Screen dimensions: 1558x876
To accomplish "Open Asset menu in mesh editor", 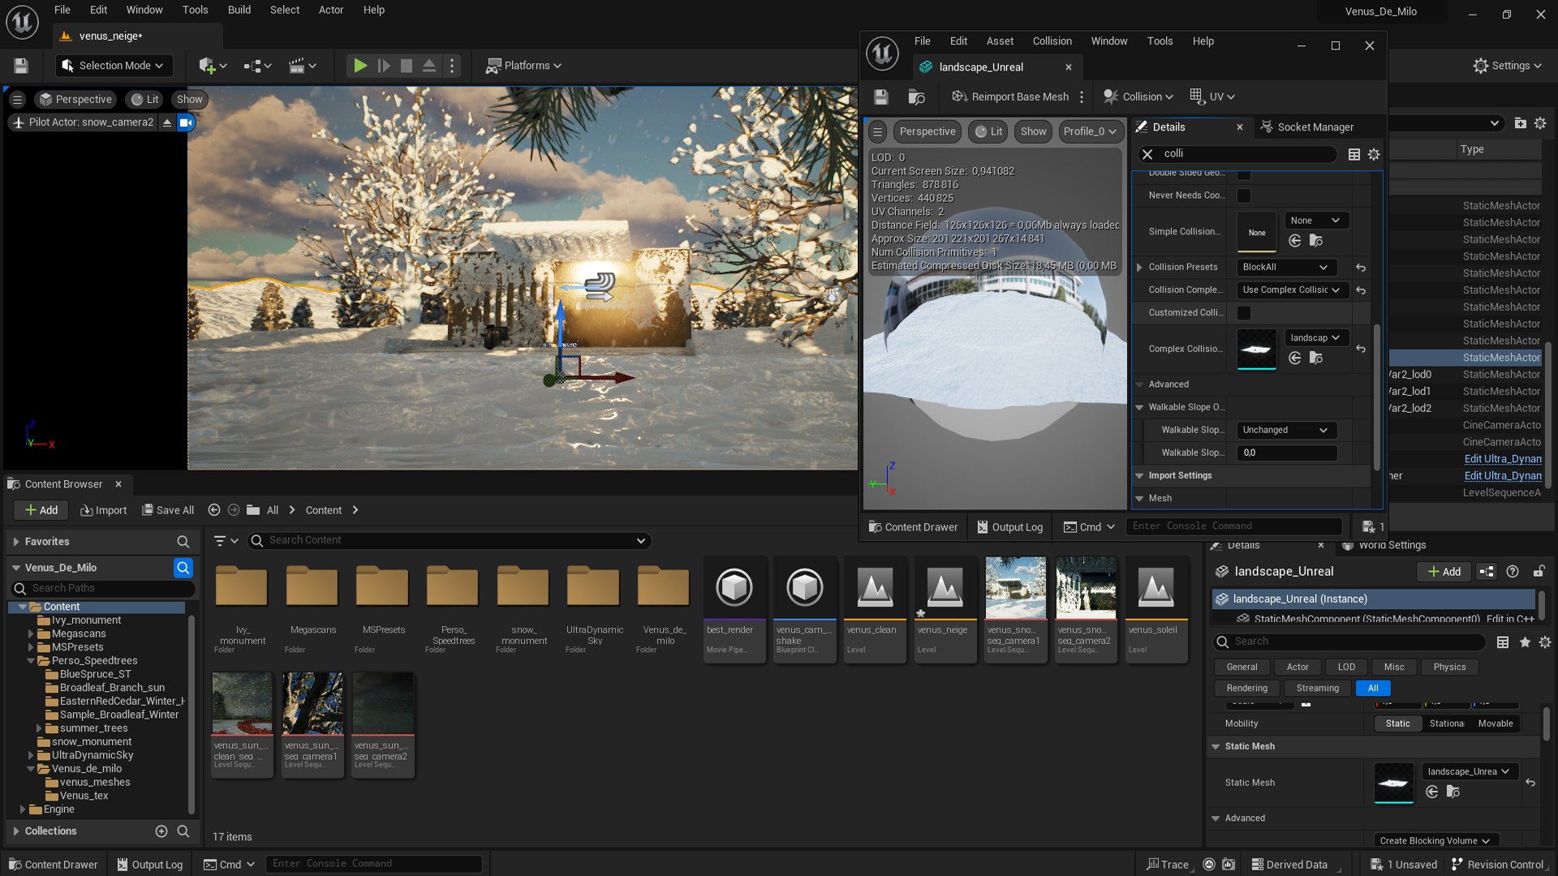I will click(x=1000, y=41).
